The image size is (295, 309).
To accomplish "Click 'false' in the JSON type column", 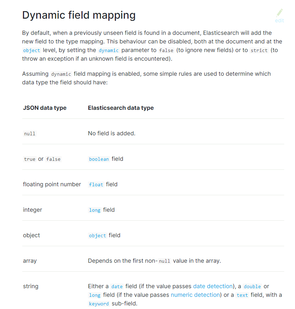I will pos(53,159).
